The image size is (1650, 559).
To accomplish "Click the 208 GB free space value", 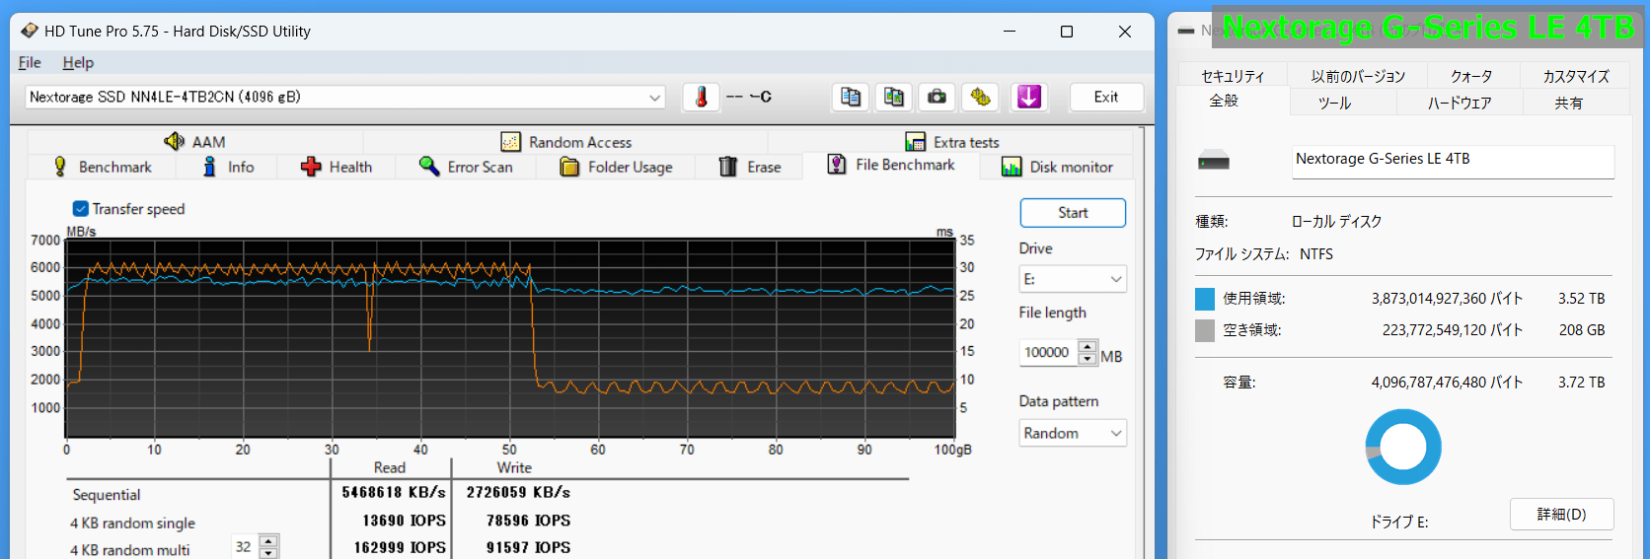I will [1582, 330].
